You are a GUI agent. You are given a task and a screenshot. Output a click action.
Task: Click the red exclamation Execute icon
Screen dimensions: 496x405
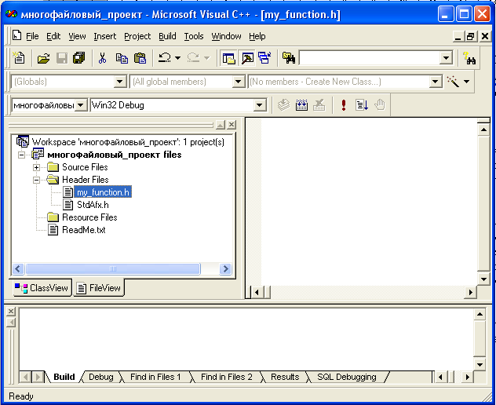coord(344,104)
